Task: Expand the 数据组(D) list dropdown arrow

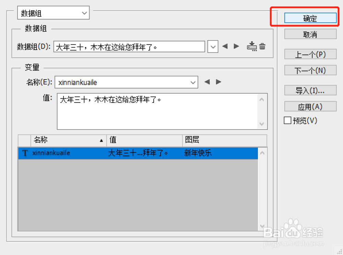Action: pyautogui.click(x=213, y=47)
